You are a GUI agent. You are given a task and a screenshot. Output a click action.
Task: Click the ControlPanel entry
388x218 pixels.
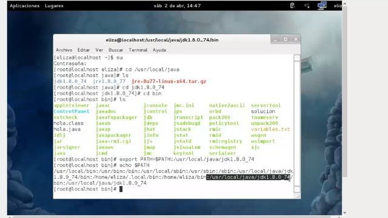(x=72, y=111)
